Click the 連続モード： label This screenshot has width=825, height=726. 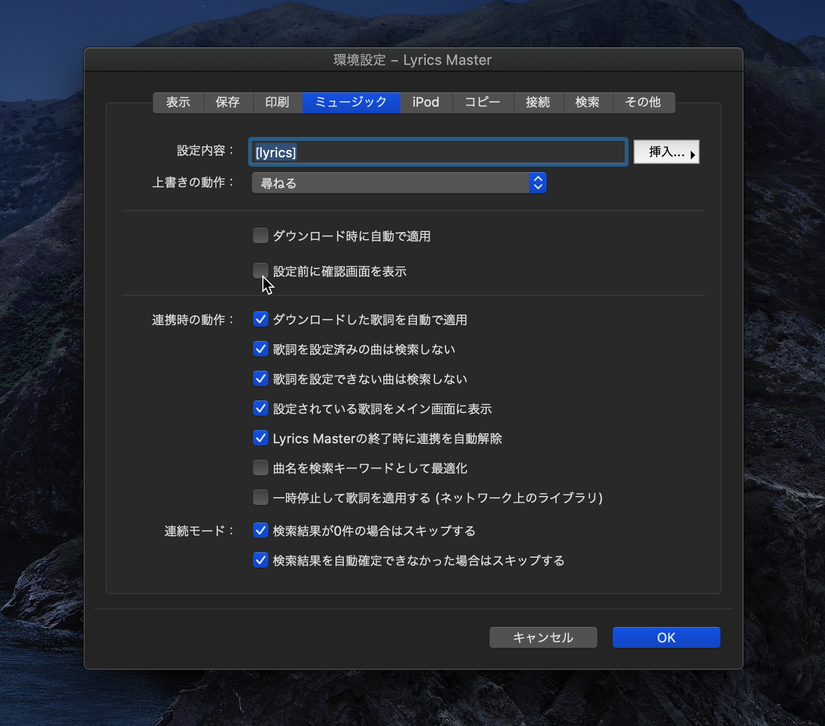tap(200, 531)
